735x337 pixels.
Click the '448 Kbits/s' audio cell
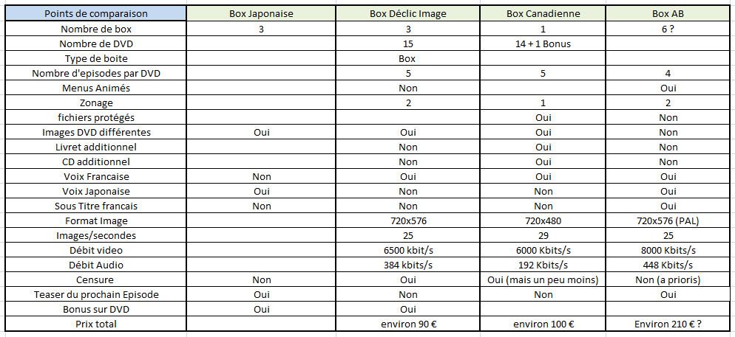[x=668, y=265]
